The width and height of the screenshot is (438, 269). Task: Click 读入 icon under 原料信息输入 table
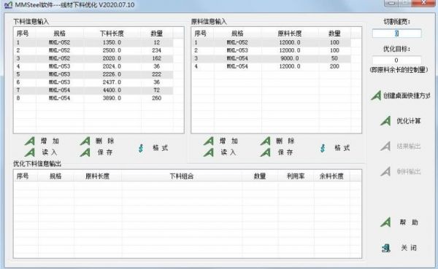point(208,152)
